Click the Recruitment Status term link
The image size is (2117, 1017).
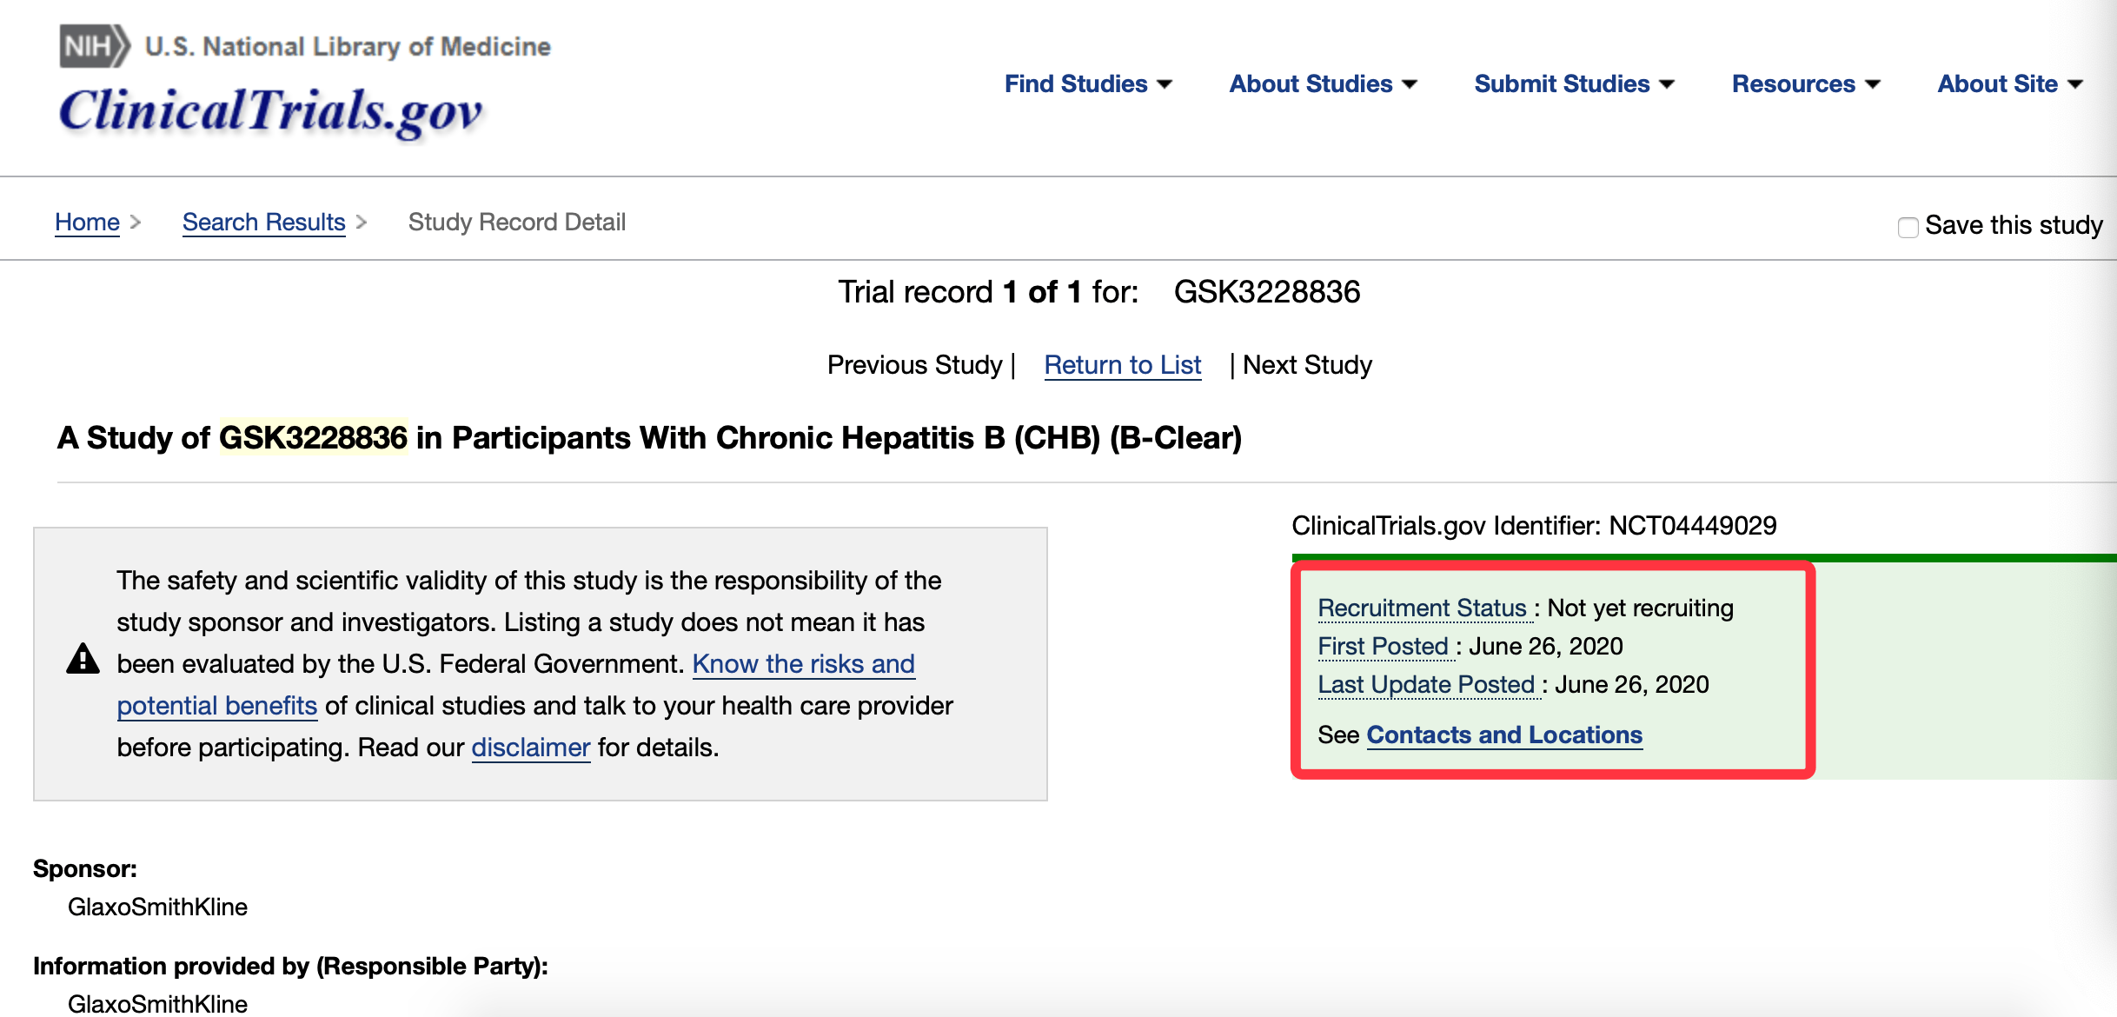click(x=1422, y=608)
